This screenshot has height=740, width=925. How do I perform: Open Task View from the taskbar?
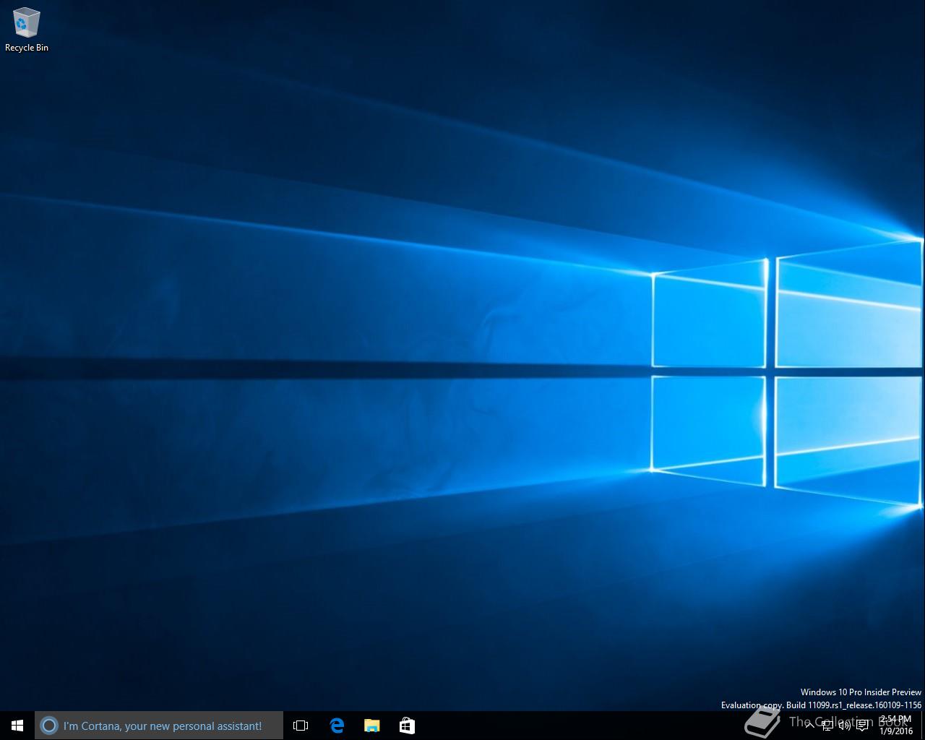tap(301, 726)
